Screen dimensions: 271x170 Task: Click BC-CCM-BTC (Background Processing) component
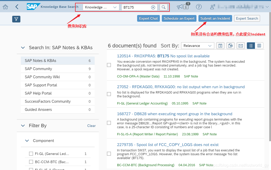(146, 165)
